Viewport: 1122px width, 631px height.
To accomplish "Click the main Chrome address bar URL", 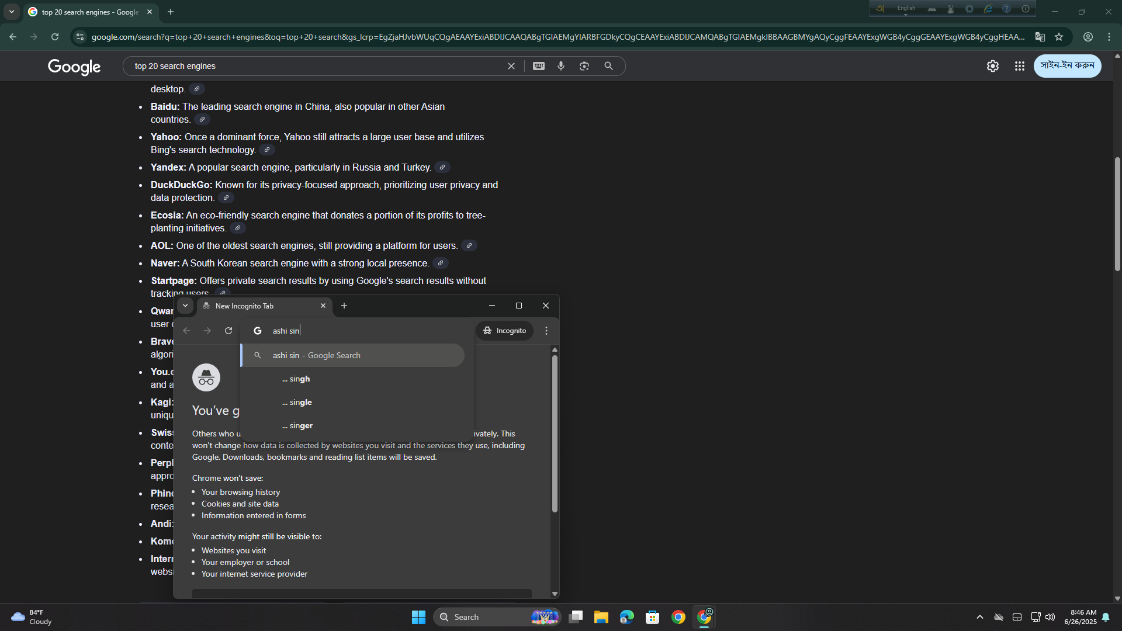I will tap(558, 37).
